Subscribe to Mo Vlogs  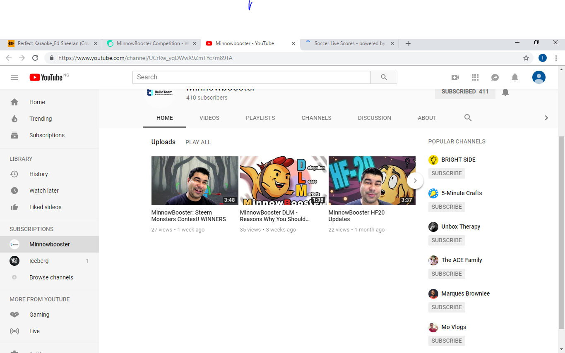click(447, 341)
